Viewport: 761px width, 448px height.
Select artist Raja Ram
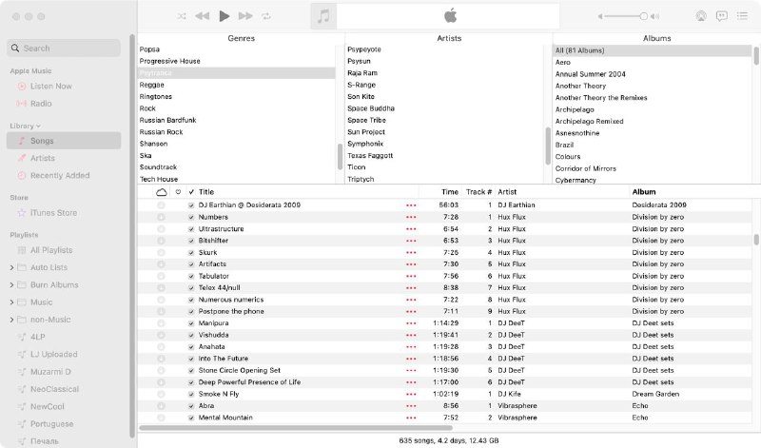tap(362, 73)
